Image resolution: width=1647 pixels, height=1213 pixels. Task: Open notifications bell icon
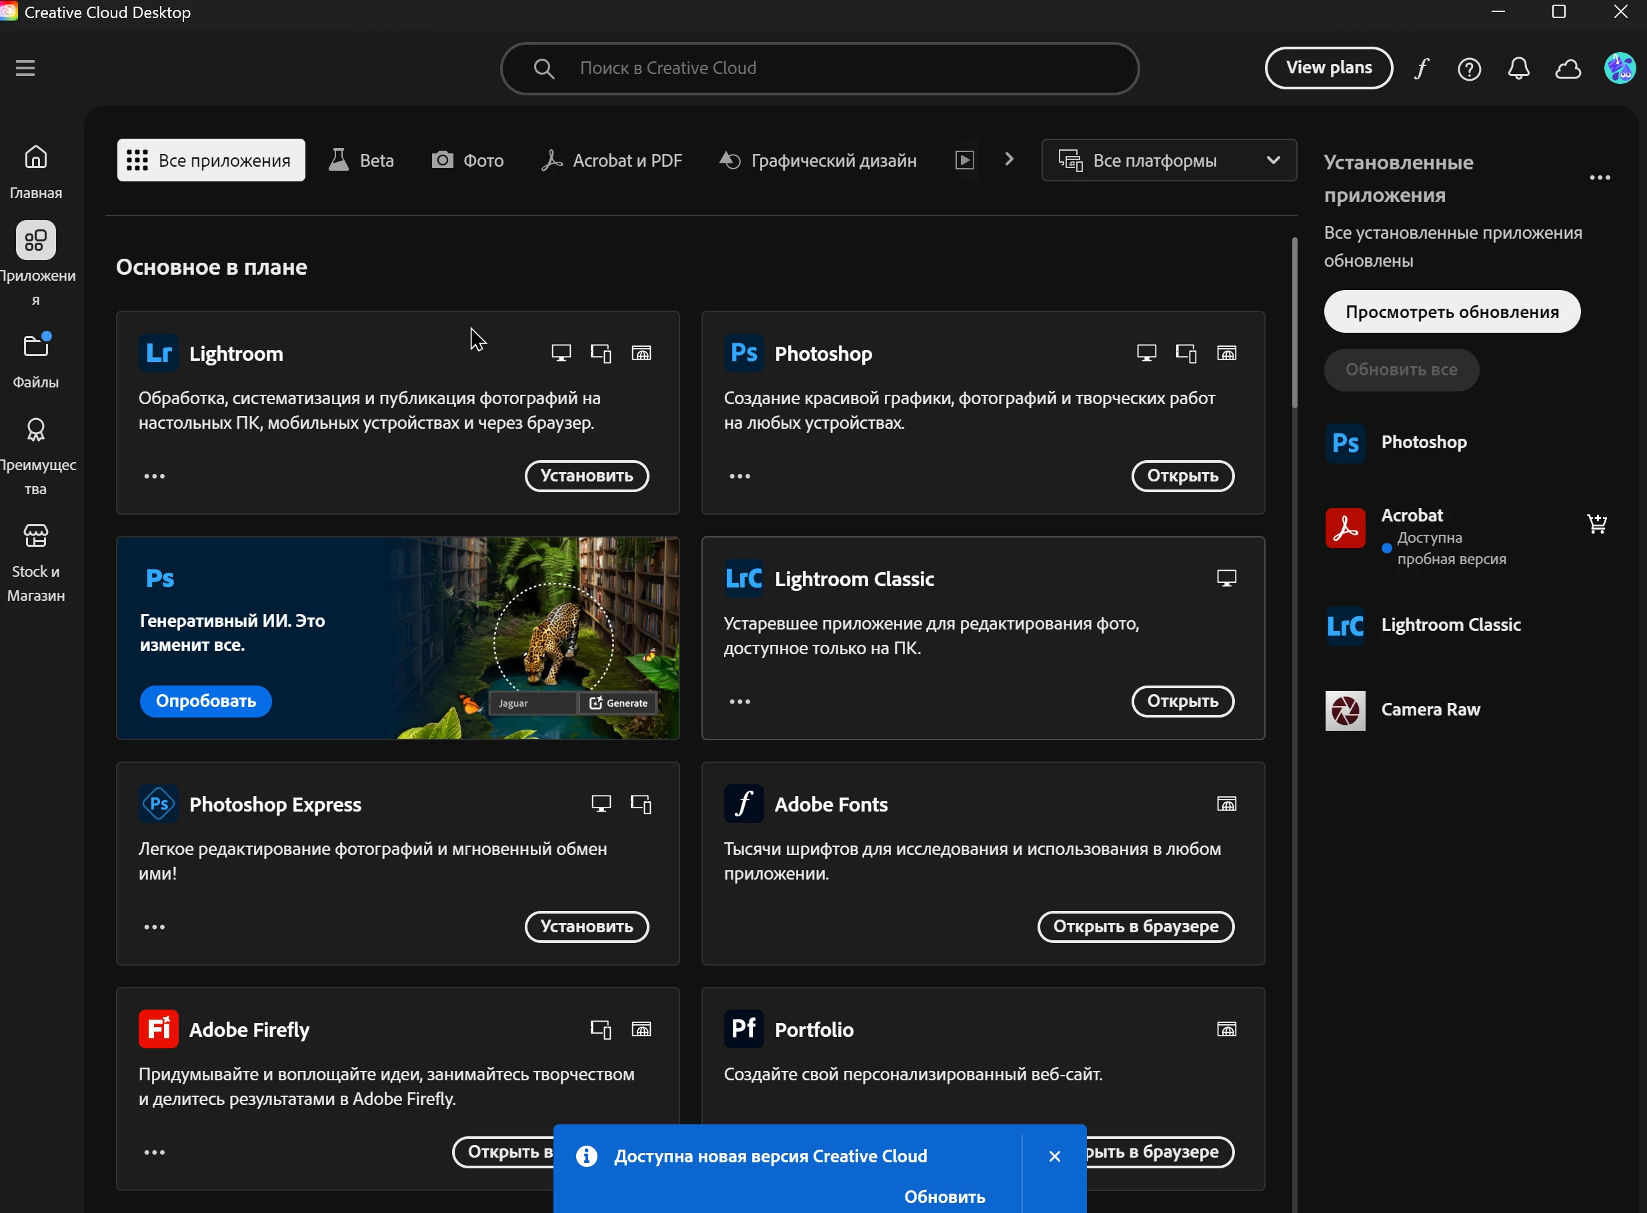click(1518, 68)
